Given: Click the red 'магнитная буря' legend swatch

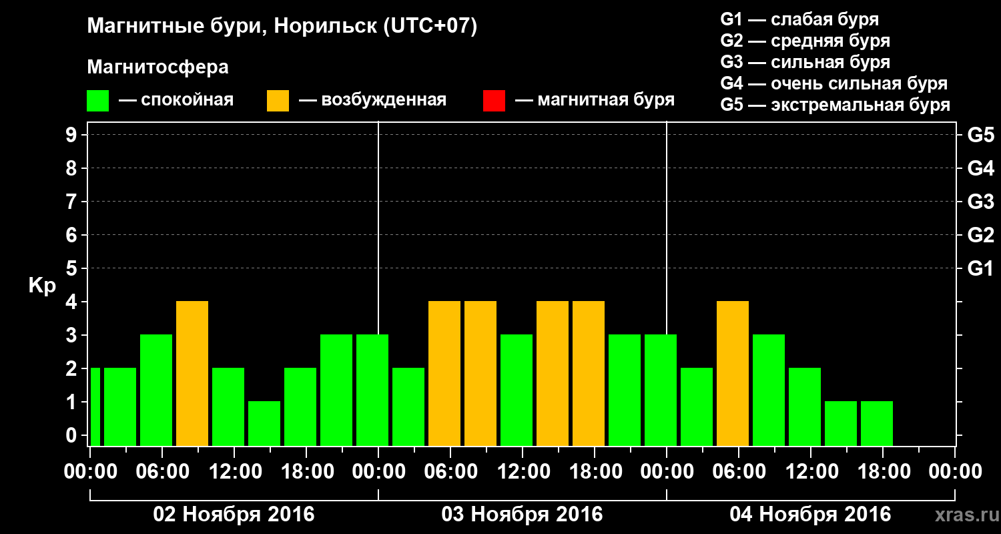Looking at the screenshot, I should 494,101.
